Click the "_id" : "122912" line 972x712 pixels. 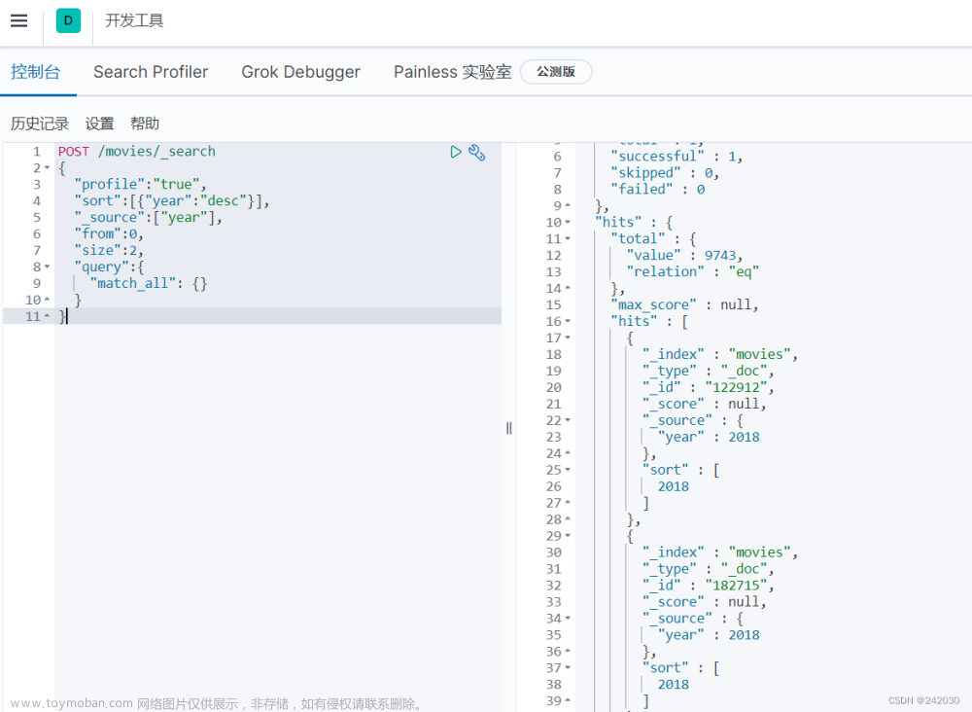click(708, 388)
